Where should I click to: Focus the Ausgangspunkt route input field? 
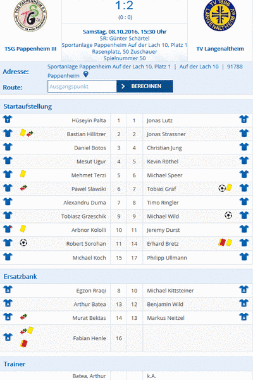pyautogui.click(x=82, y=87)
